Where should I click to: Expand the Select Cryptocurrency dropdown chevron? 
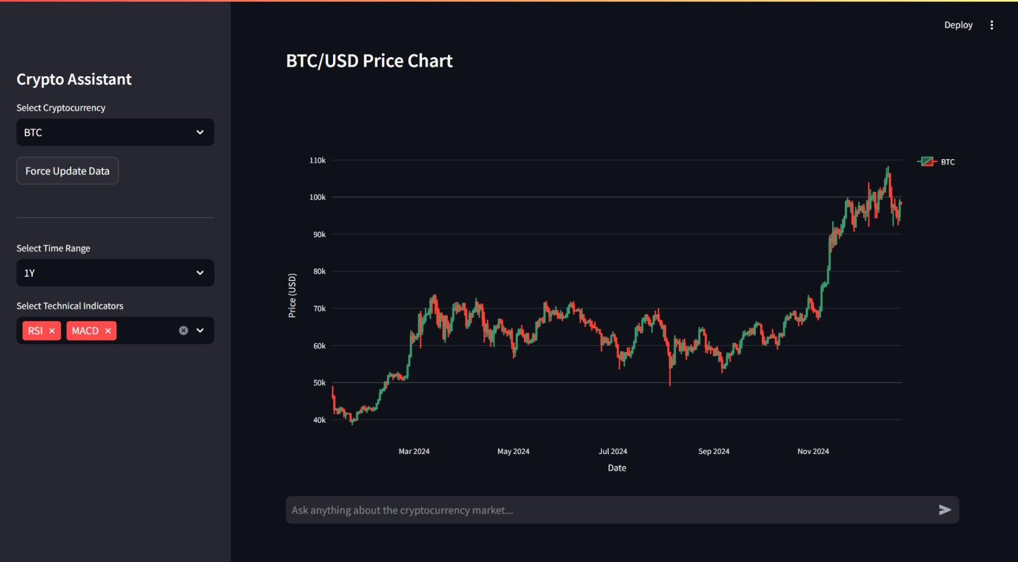pyautogui.click(x=200, y=133)
